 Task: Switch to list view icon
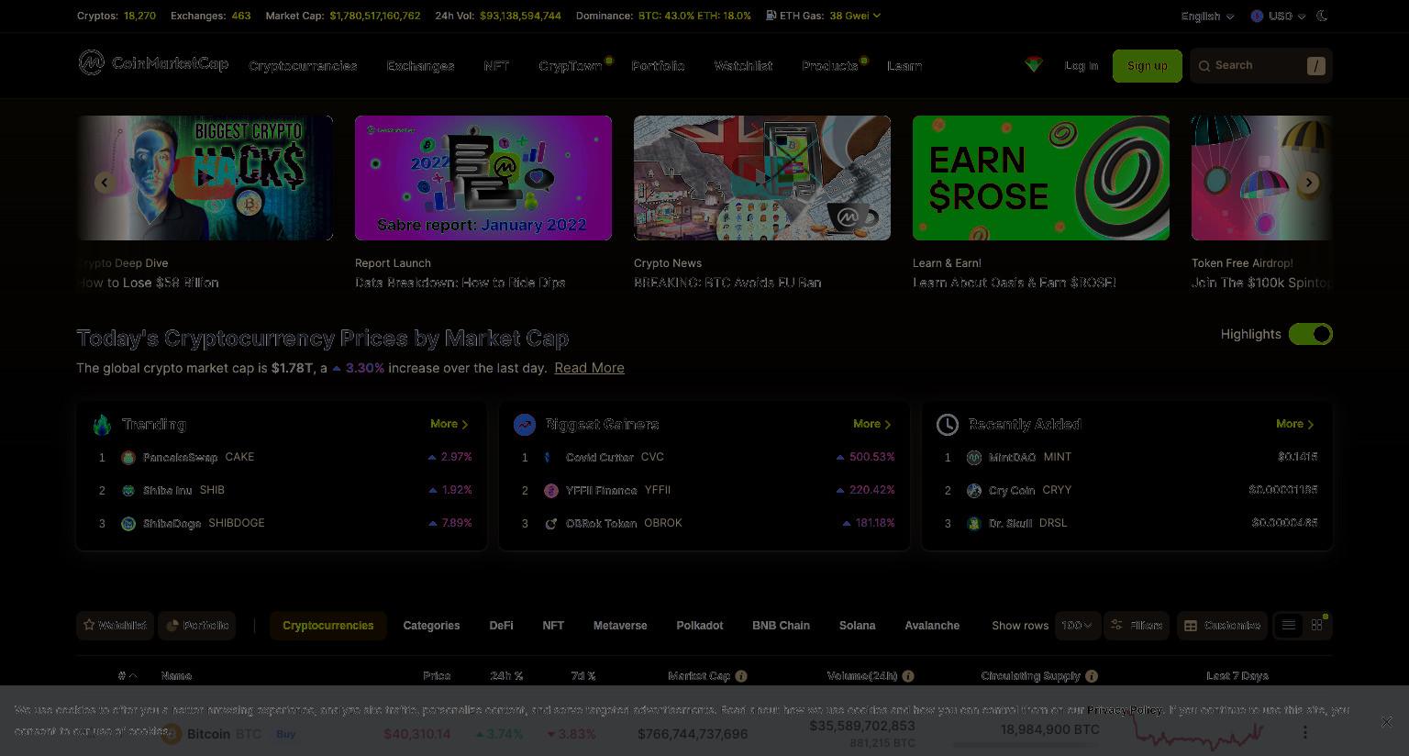coord(1289,626)
